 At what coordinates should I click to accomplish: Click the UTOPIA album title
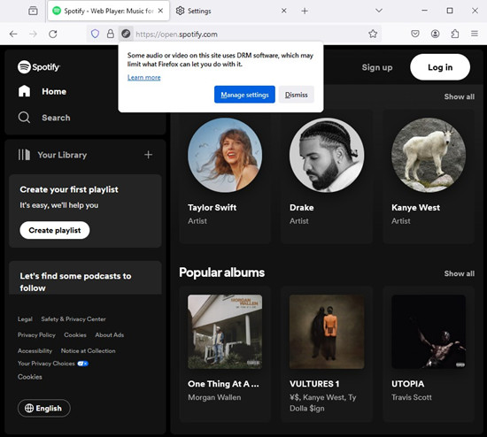click(408, 384)
